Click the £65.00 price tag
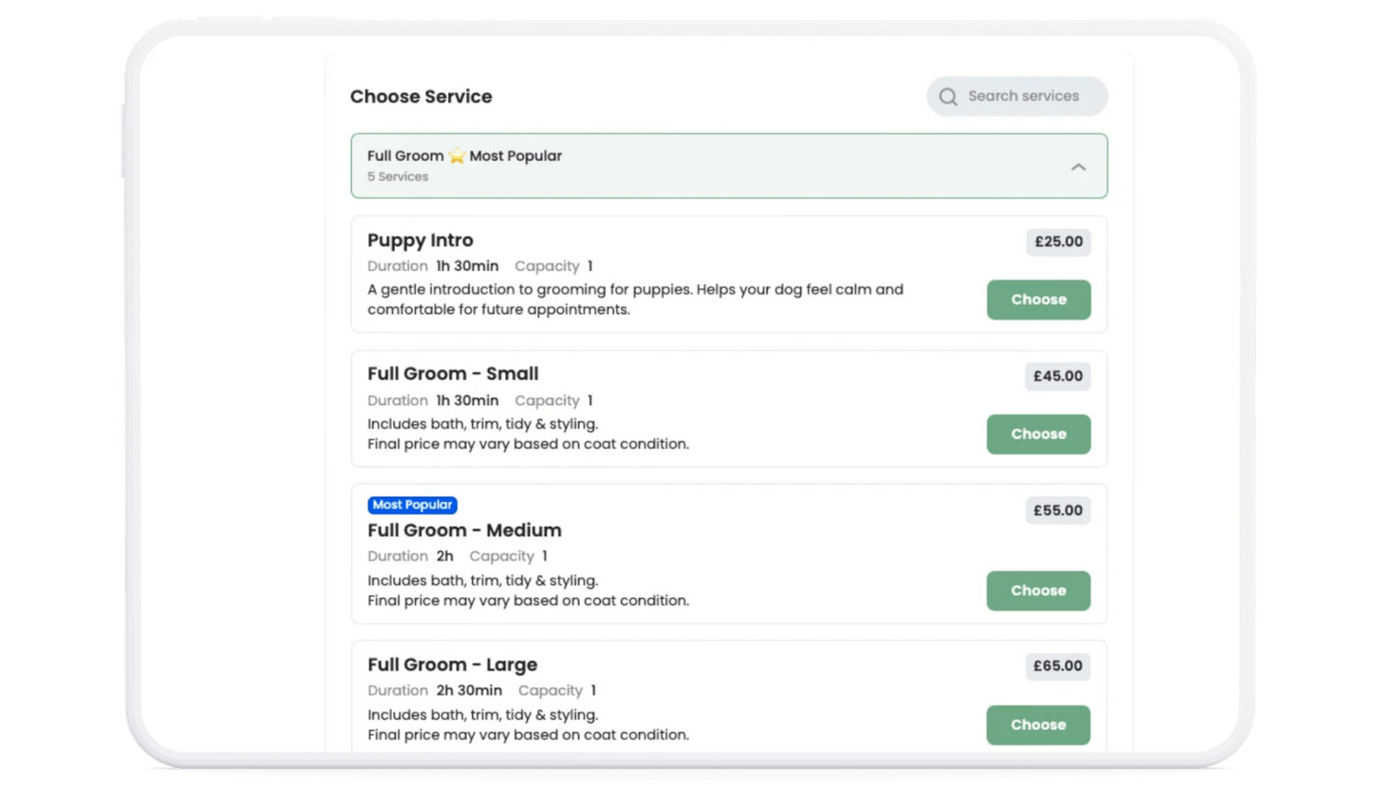1378x787 pixels. pyautogui.click(x=1058, y=666)
